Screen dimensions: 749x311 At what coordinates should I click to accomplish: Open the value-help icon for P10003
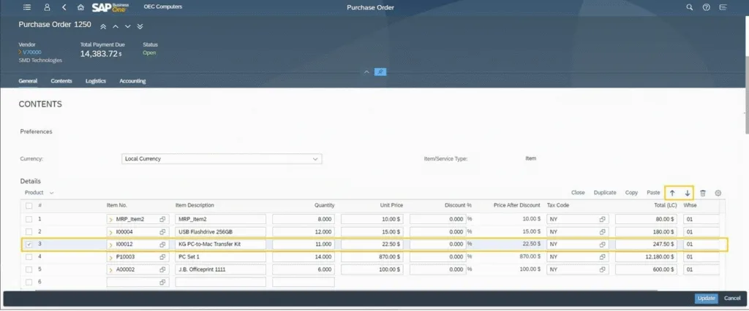[162, 257]
